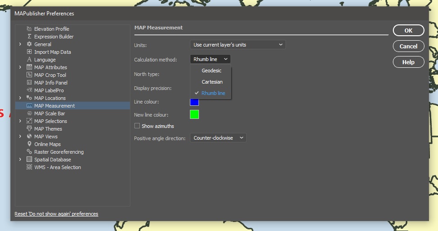This screenshot has width=438, height=231.
Task: Open the Help button
Action: (x=408, y=62)
